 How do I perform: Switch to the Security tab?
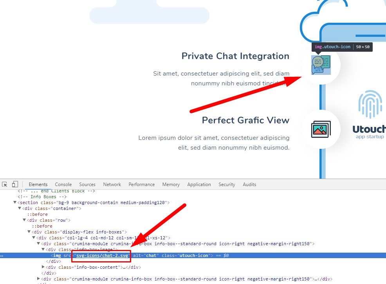point(227,185)
